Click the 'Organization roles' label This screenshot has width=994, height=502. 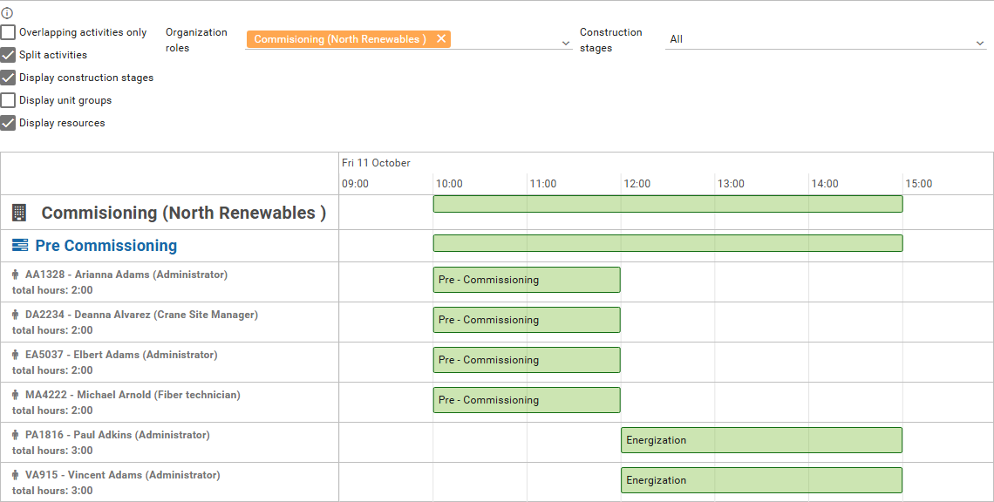point(196,40)
